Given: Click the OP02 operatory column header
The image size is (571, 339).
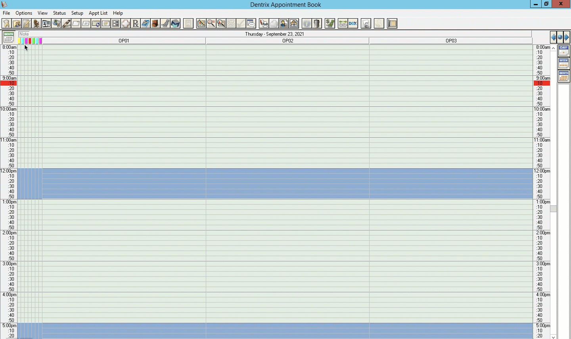Looking at the screenshot, I should pyautogui.click(x=287, y=41).
